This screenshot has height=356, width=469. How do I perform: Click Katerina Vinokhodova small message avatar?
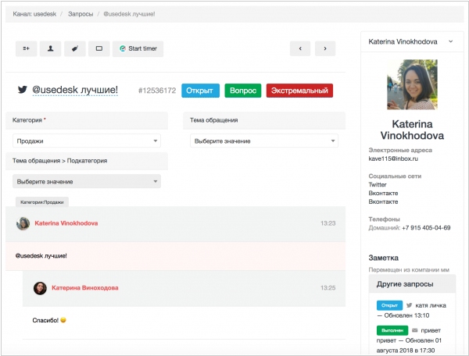[23, 223]
